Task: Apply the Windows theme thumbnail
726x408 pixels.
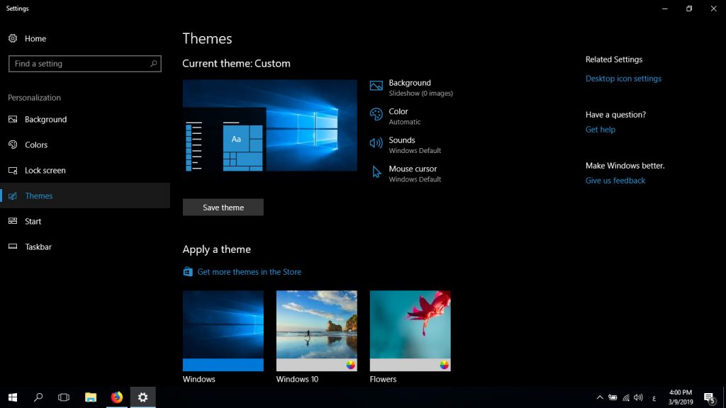Action: (223, 331)
